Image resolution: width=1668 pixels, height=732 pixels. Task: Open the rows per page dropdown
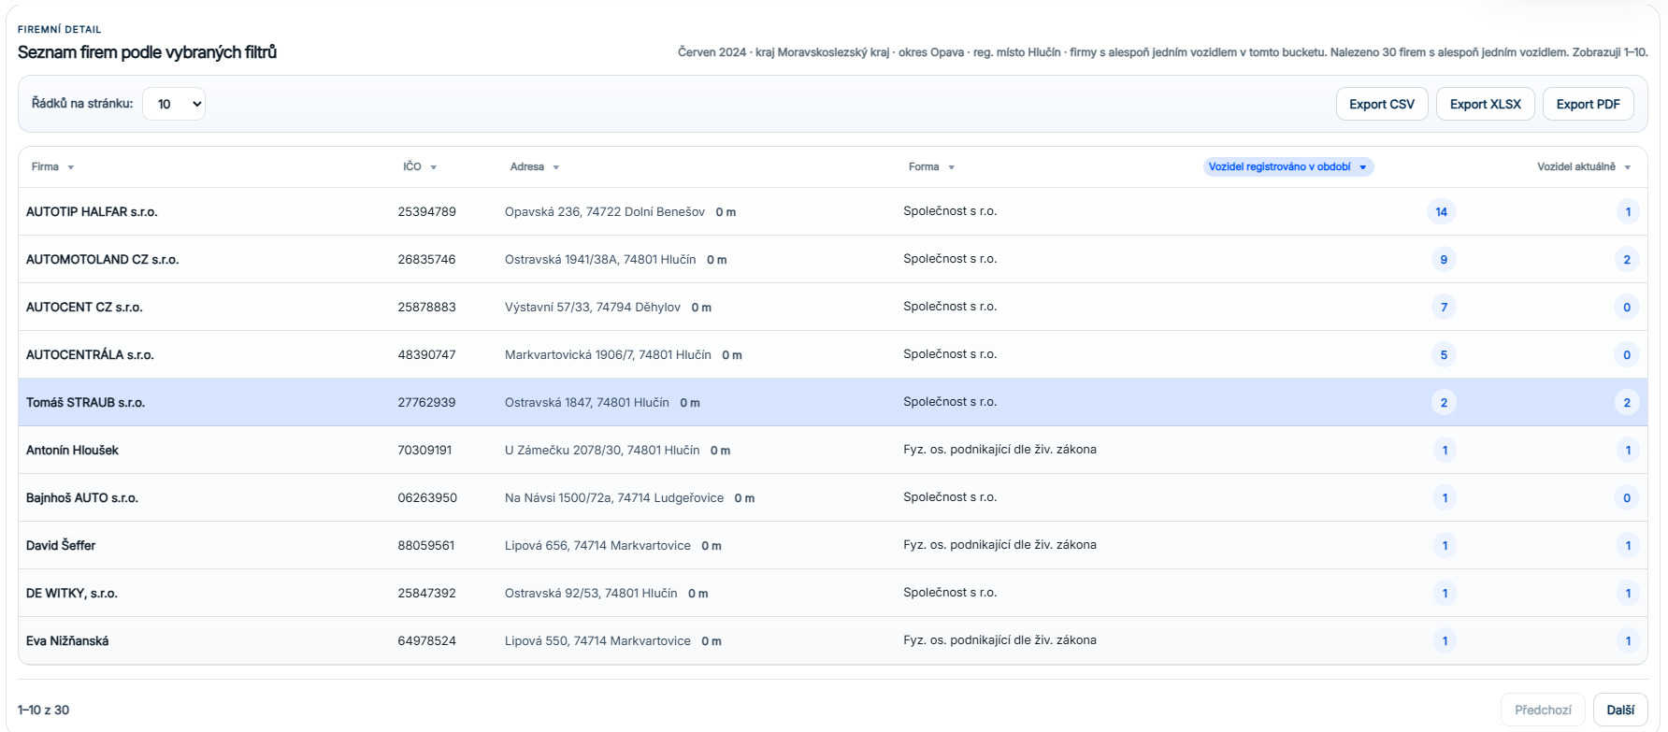174,104
